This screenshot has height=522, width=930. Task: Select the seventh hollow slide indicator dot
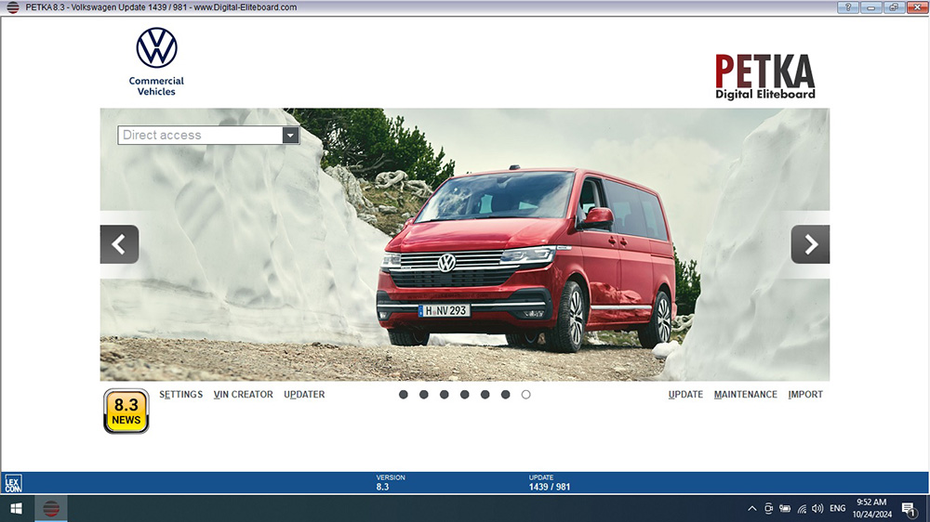526,395
